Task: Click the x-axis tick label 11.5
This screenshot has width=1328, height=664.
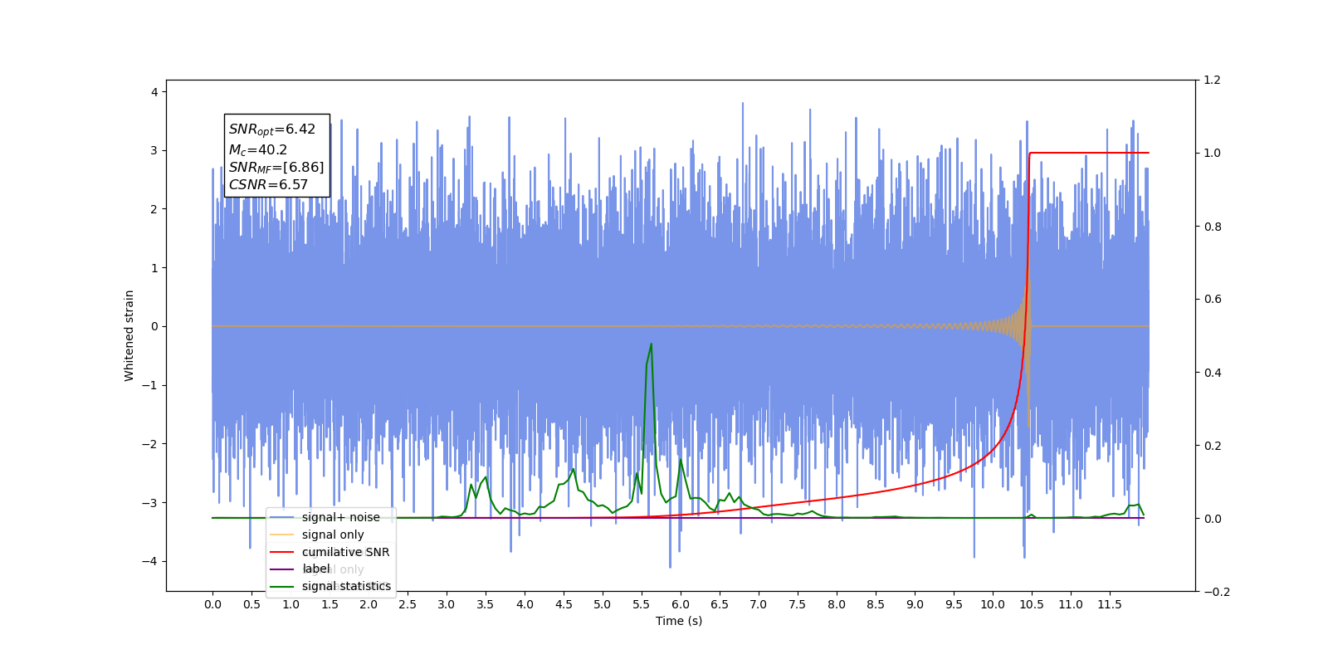Action: [x=1110, y=604]
